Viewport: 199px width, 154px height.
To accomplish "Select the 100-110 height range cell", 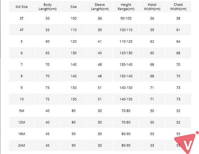I will point(126,30).
